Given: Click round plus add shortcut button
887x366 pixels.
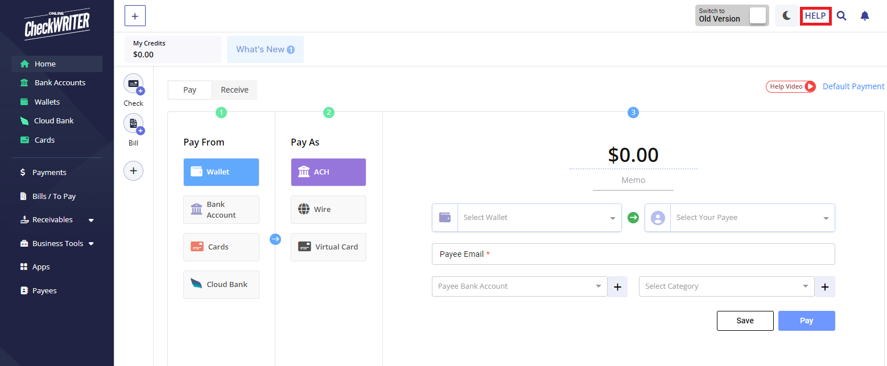Looking at the screenshot, I should point(134,170).
